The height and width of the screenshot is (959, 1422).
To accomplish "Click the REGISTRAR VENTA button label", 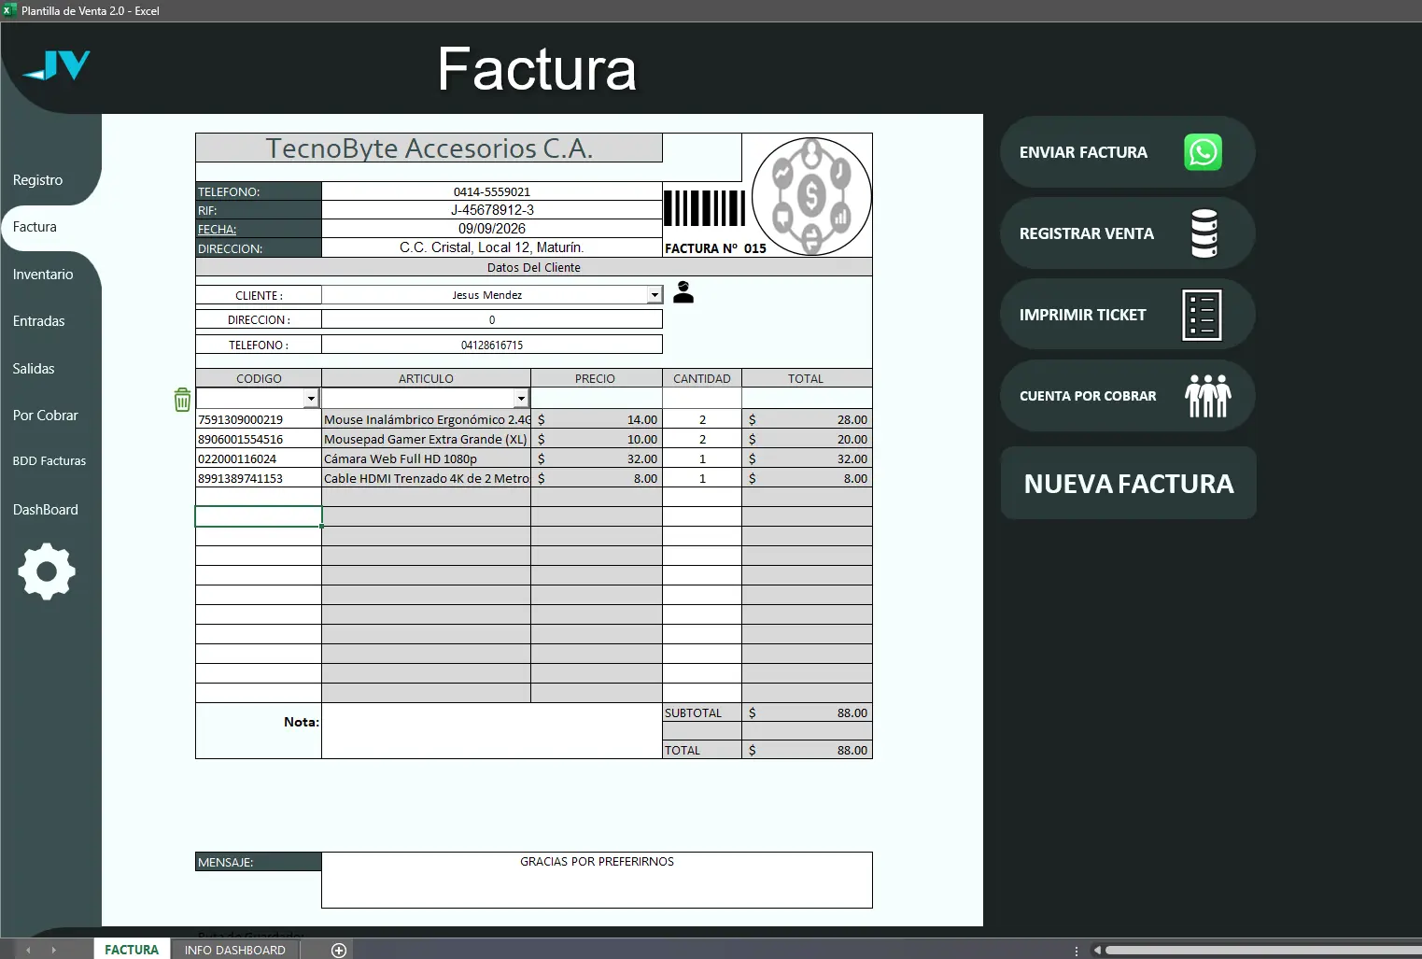I will [x=1087, y=233].
